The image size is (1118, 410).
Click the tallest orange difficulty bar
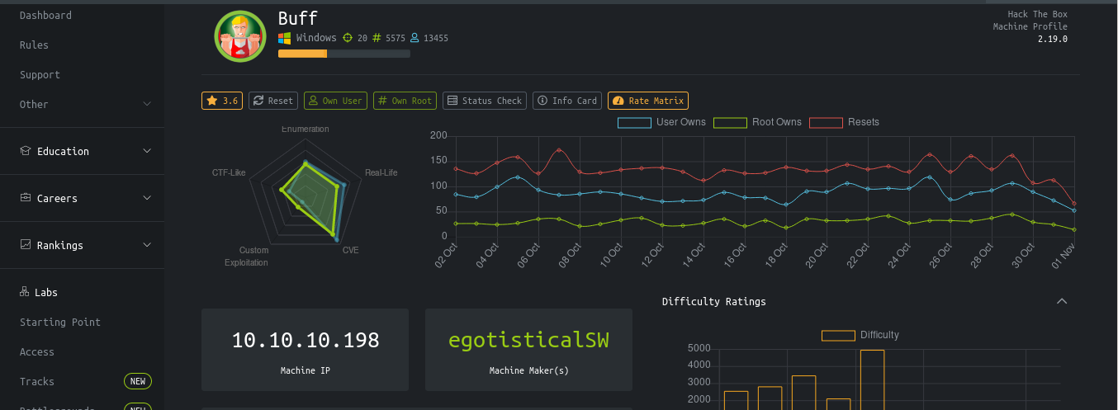coord(872,380)
